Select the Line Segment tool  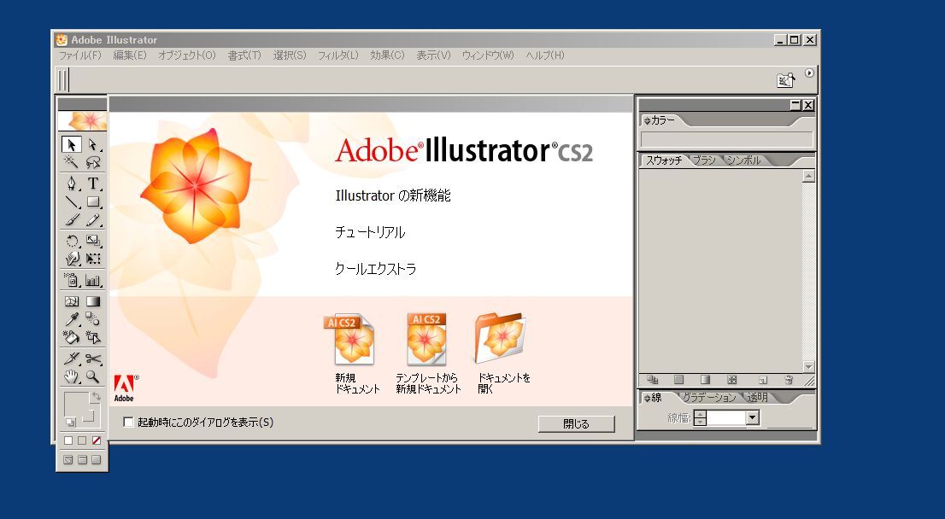pos(71,201)
